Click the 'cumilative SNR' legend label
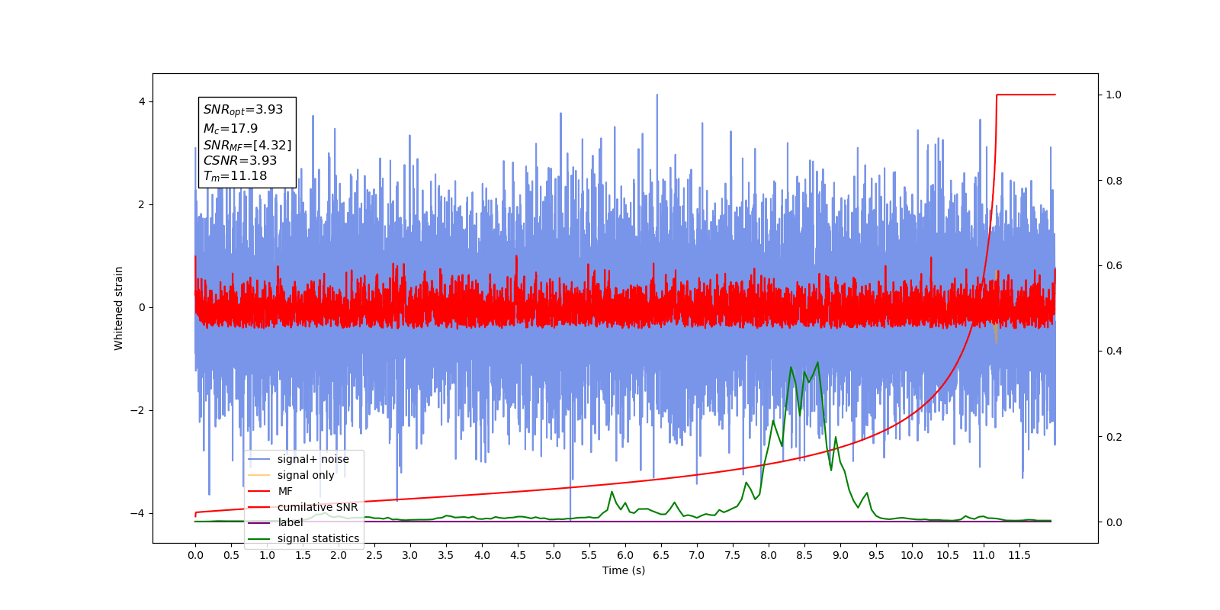 (x=317, y=507)
